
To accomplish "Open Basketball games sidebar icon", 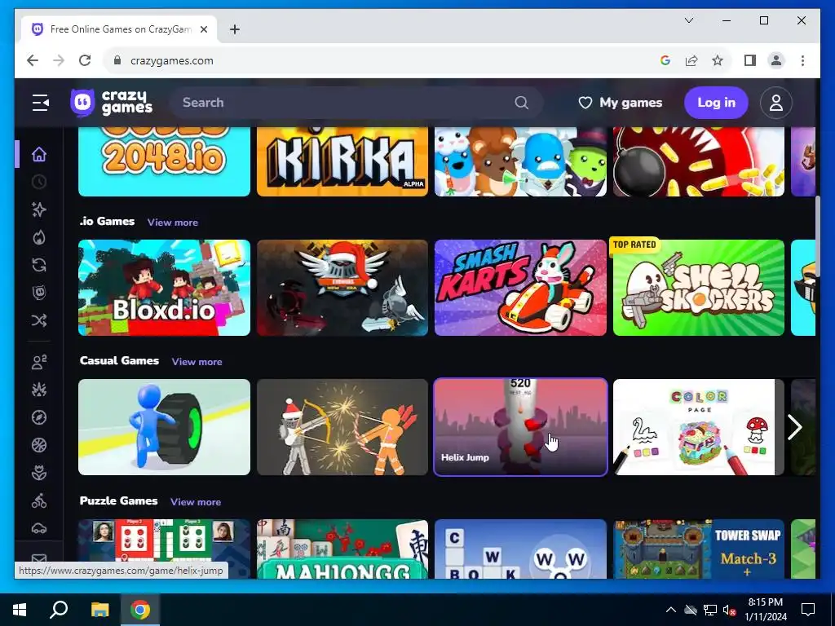I will click(39, 446).
